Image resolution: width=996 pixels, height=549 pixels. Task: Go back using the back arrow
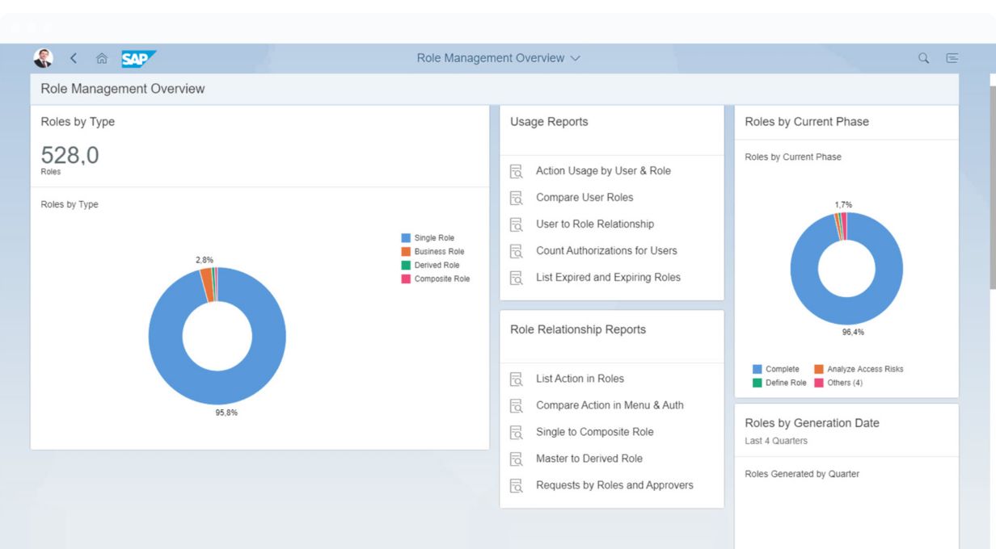[74, 58]
